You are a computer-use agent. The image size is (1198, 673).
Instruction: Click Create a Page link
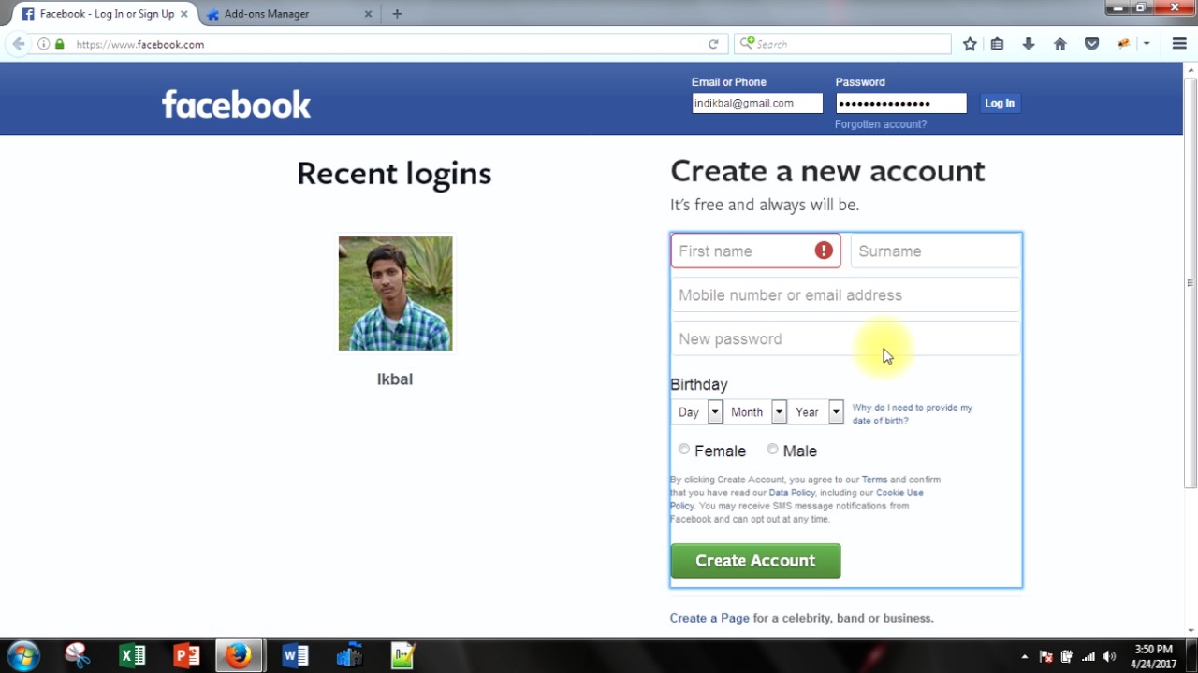[709, 618]
